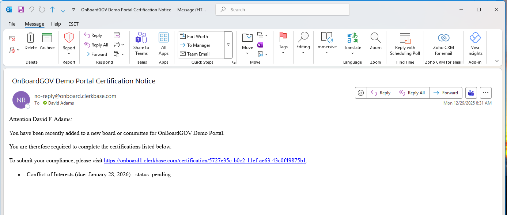Viewport: 507px width, 215px height.
Task: Select the Delete icon in the ribbon
Action: tap(30, 41)
